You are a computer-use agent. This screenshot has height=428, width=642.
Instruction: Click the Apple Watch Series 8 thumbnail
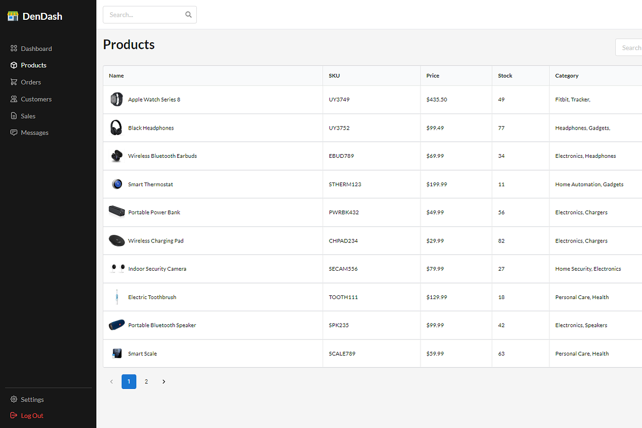pos(117,100)
